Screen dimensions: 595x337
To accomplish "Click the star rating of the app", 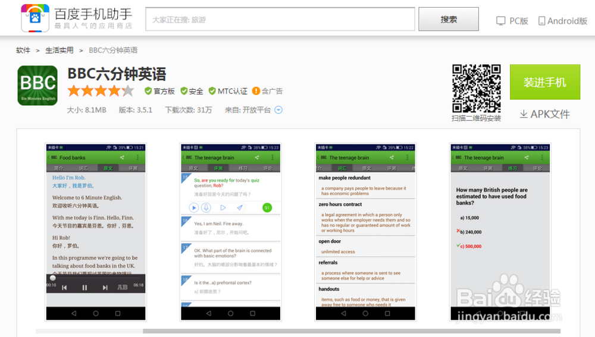I will pos(101,91).
